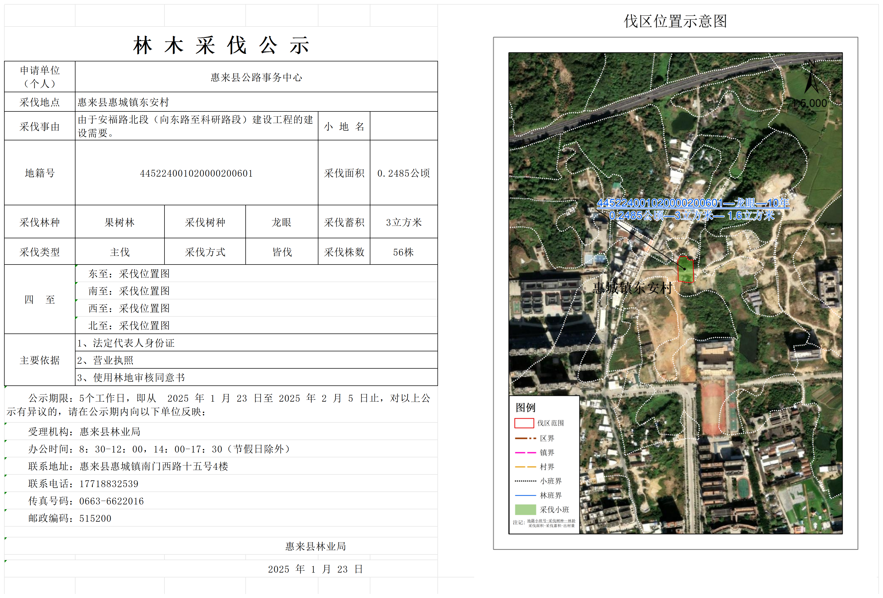This screenshot has height=598, width=883.
Task: Click the 四至 label cell
Action: [x=40, y=299]
